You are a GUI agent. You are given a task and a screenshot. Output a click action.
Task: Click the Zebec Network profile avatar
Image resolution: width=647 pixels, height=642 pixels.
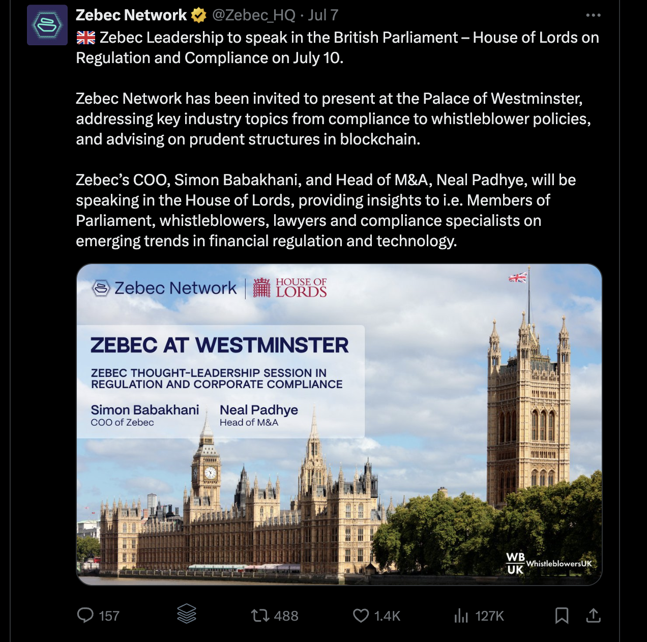(47, 25)
